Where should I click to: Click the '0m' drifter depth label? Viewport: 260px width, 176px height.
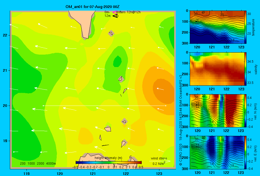[107, 12]
